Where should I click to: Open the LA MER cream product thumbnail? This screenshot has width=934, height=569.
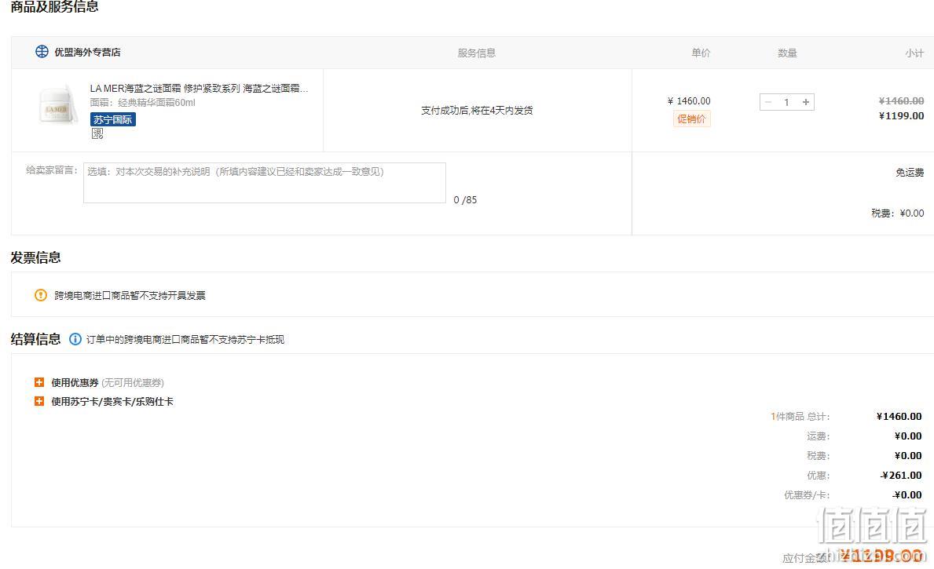[x=58, y=104]
